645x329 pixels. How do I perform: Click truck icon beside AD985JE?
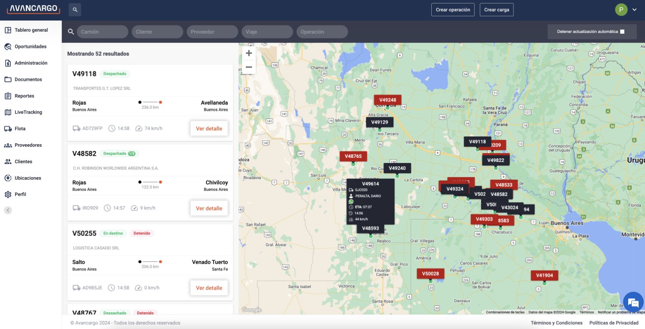[77, 288]
